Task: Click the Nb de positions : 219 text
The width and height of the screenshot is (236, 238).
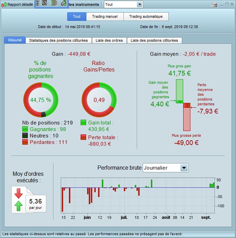Action: (x=47, y=123)
